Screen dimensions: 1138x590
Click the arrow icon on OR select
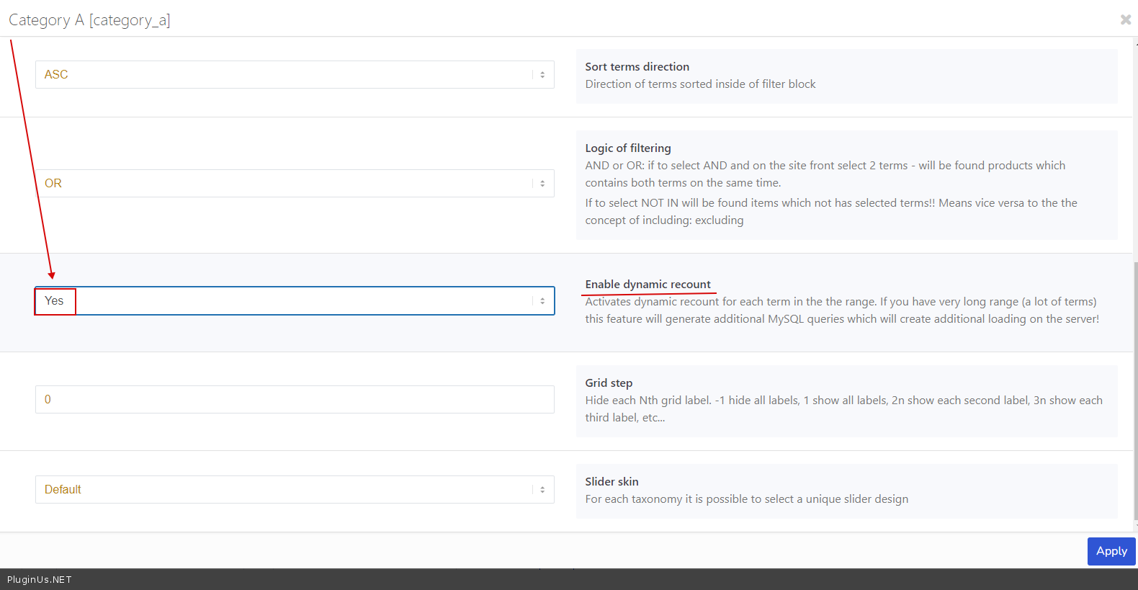click(542, 184)
